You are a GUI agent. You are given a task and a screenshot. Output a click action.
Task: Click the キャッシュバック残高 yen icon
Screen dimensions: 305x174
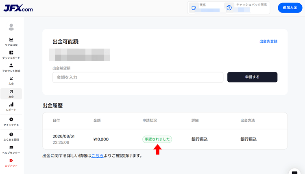click(x=229, y=8)
